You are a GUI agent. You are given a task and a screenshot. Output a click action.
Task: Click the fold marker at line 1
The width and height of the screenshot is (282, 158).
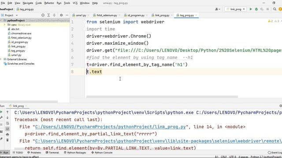[85, 22]
